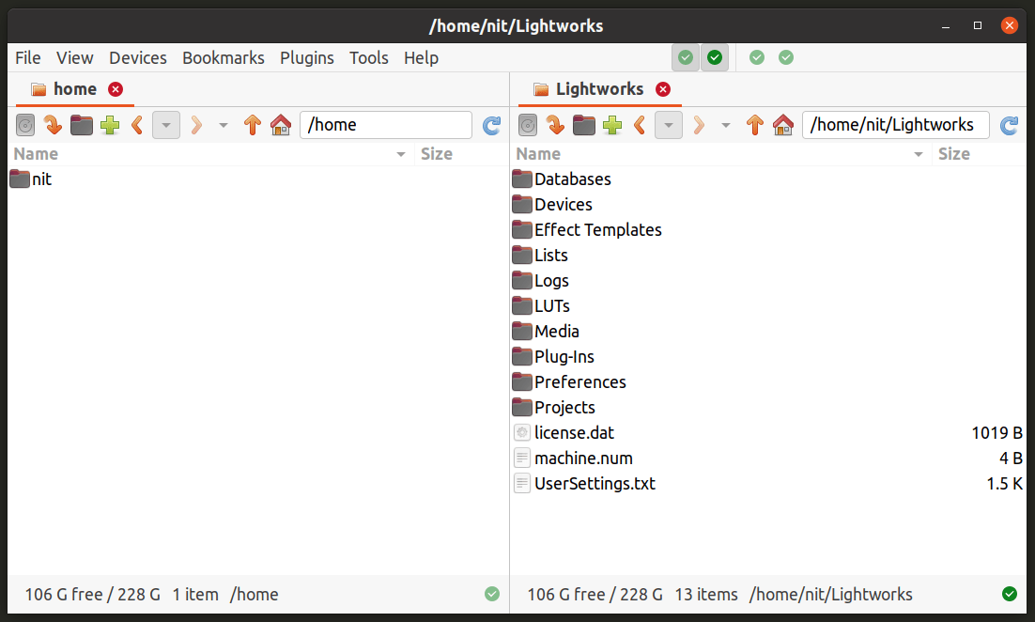Click the green checkmark in left pane status bar
This screenshot has width=1035, height=622.
[x=492, y=594]
